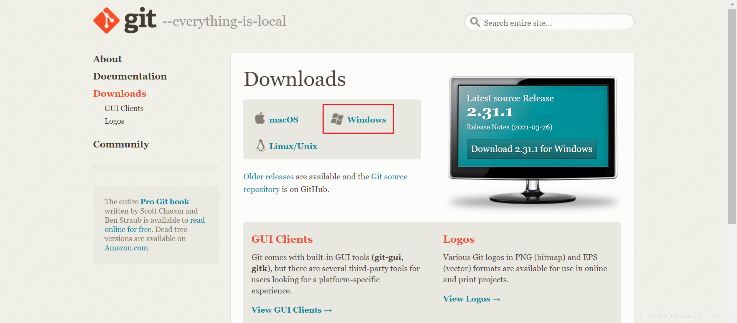Viewport: 737px width, 323px height.
Task: Click the orange Git diamond logo icon
Action: coord(106,21)
